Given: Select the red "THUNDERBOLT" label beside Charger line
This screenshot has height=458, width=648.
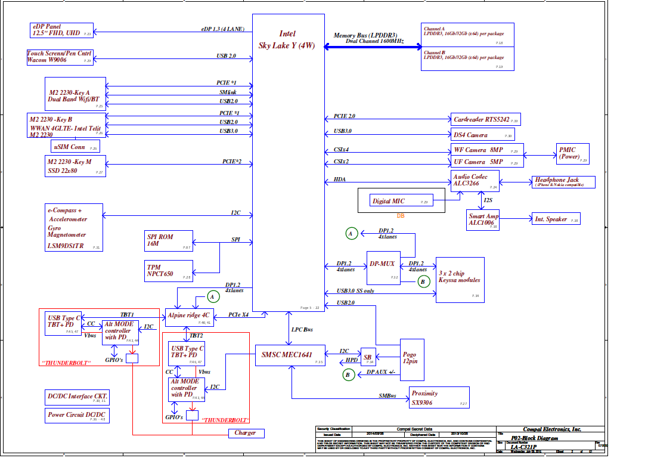Looking at the screenshot, I should click(x=225, y=420).
